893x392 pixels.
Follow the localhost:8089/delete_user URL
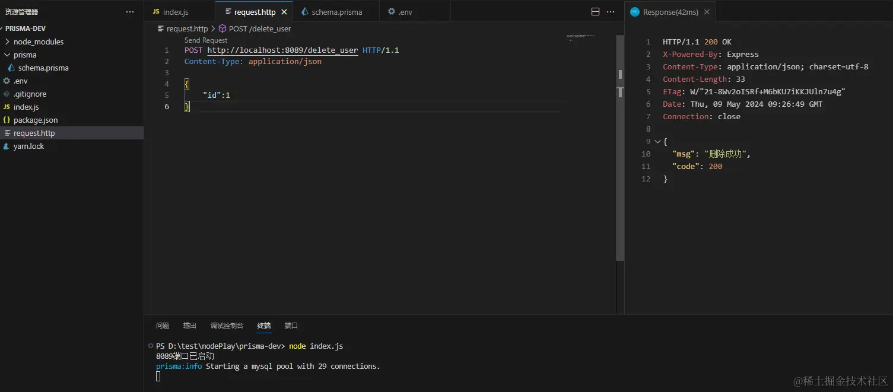click(x=282, y=50)
